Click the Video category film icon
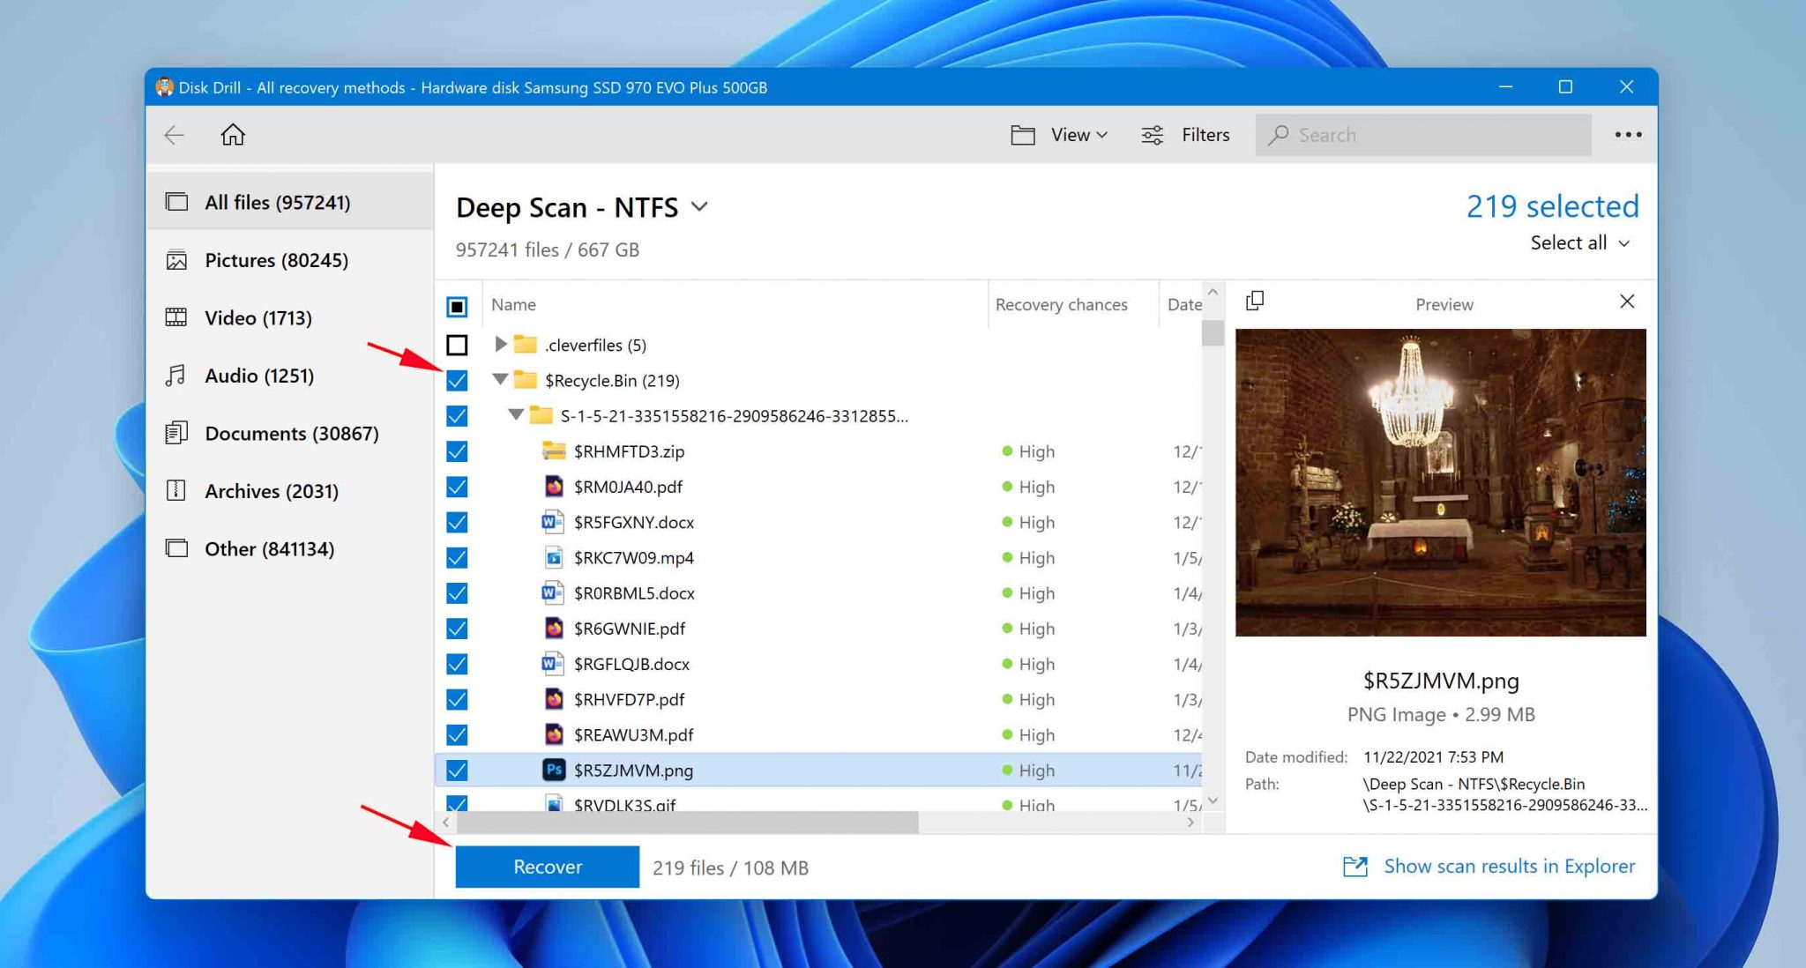Viewport: 1806px width, 968px height. pos(176,317)
